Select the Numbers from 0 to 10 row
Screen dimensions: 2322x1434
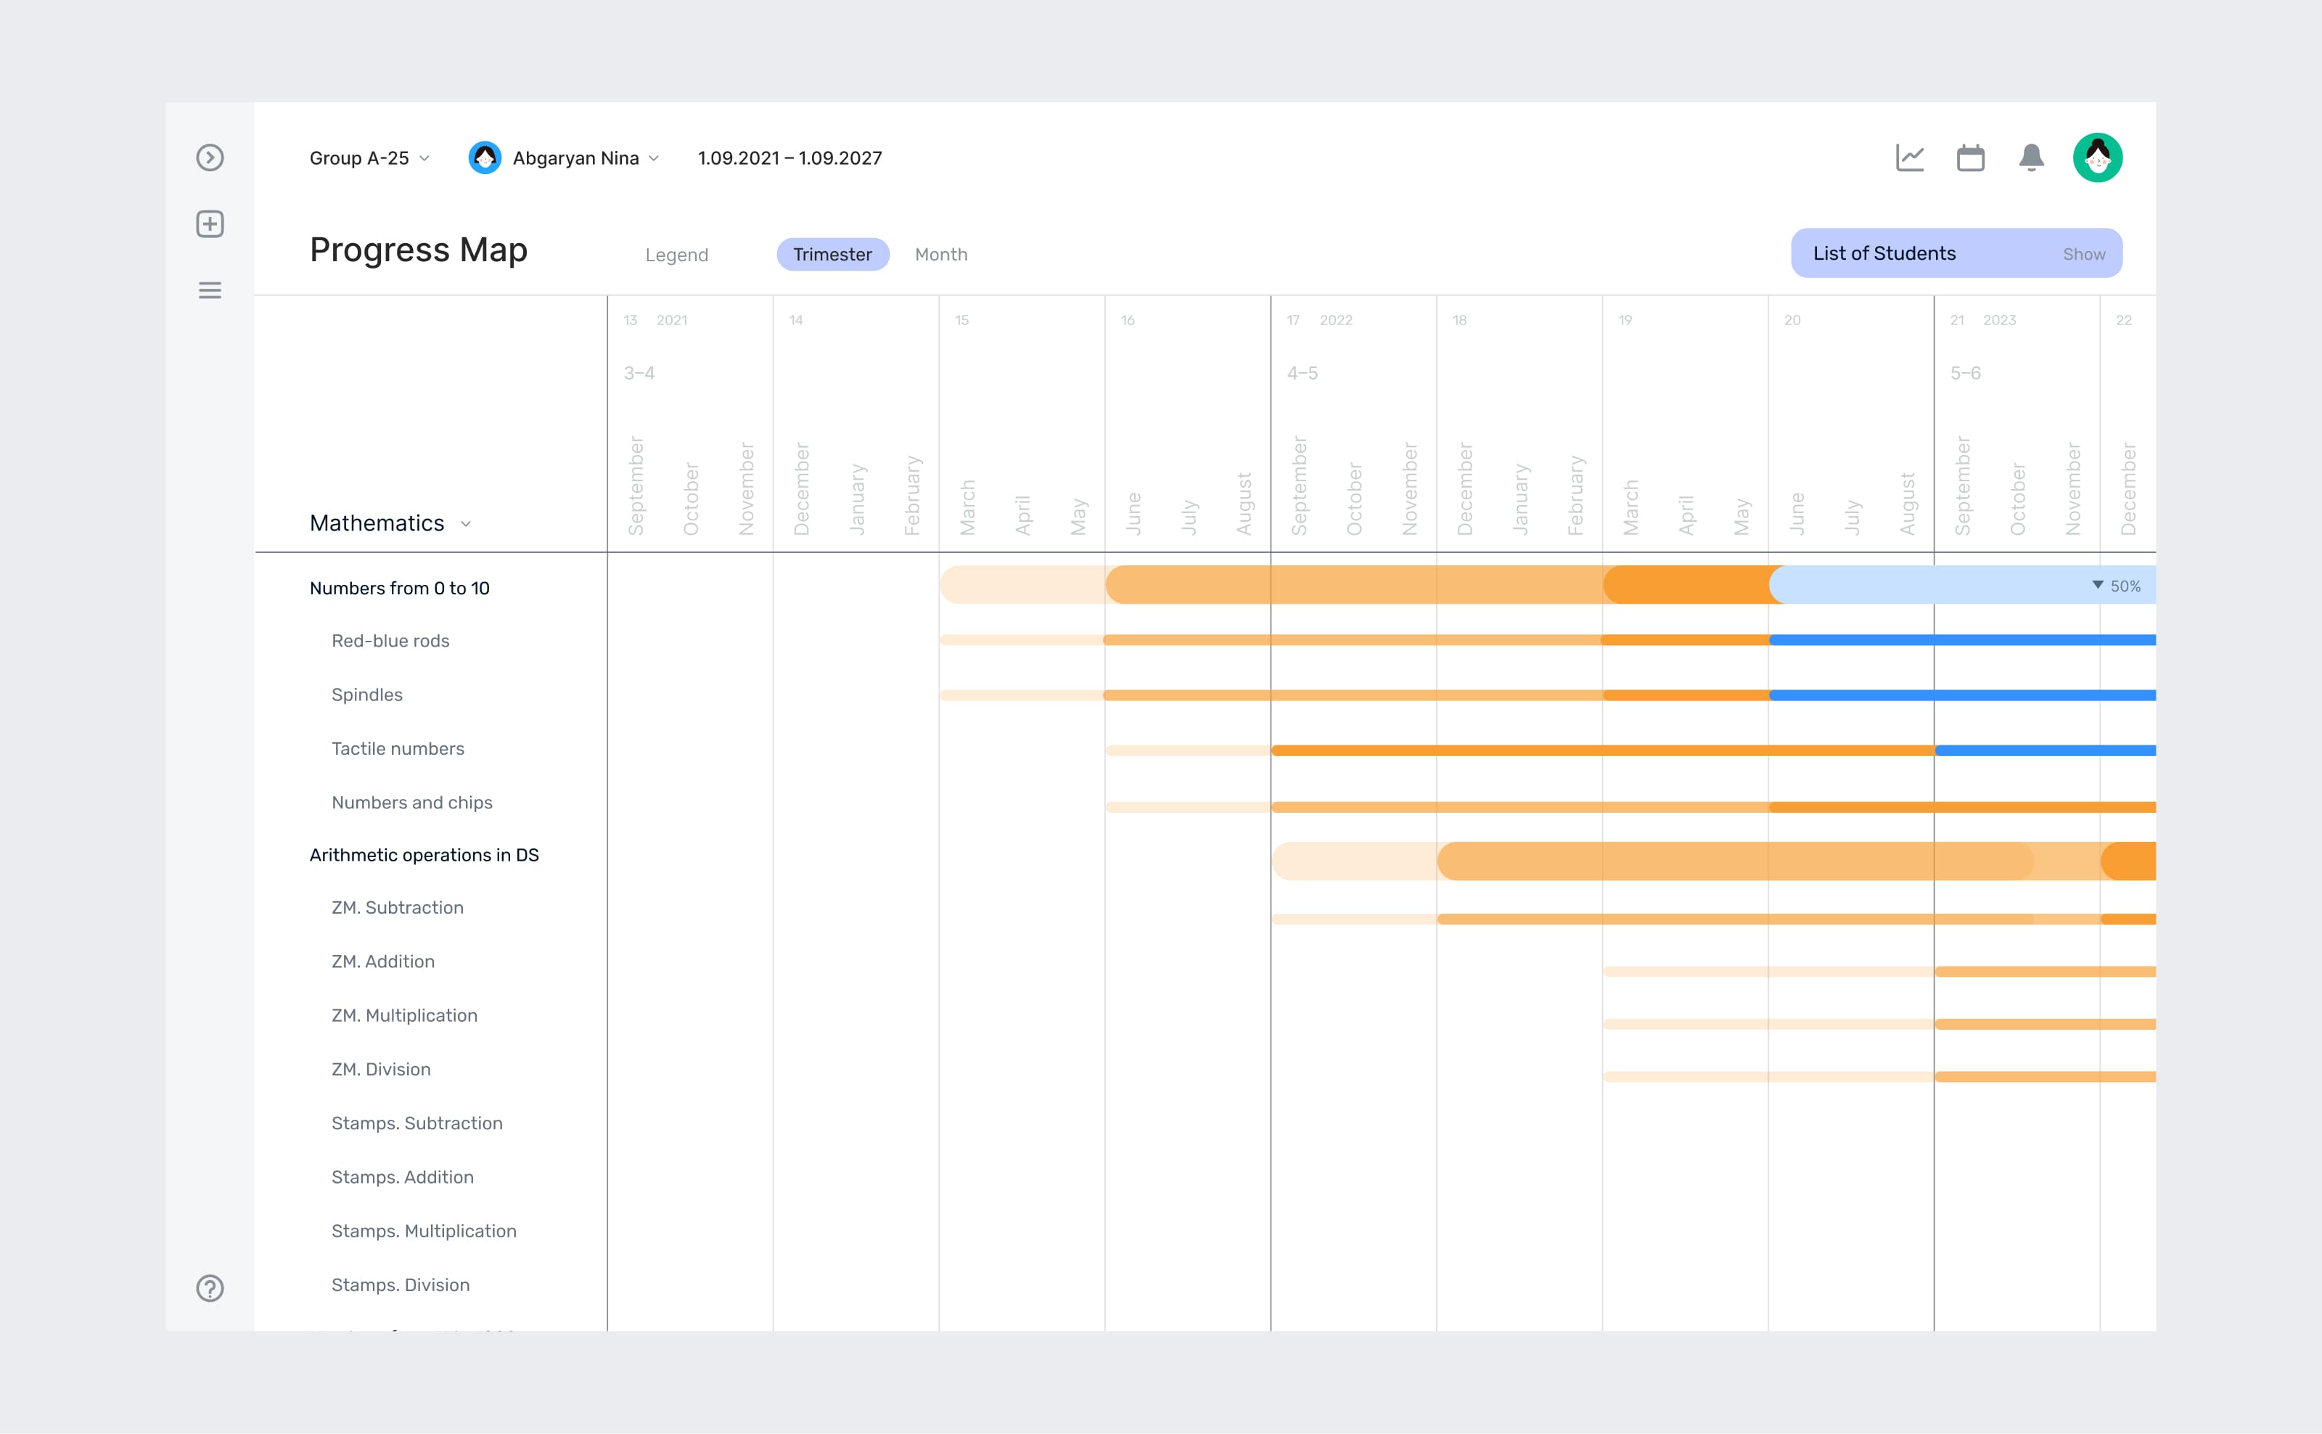pyautogui.click(x=399, y=587)
